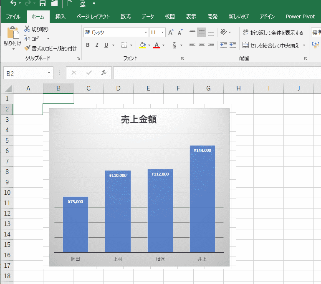This screenshot has height=284, width=321.
Task: Switch to the 数式 tab
Action: [126, 17]
